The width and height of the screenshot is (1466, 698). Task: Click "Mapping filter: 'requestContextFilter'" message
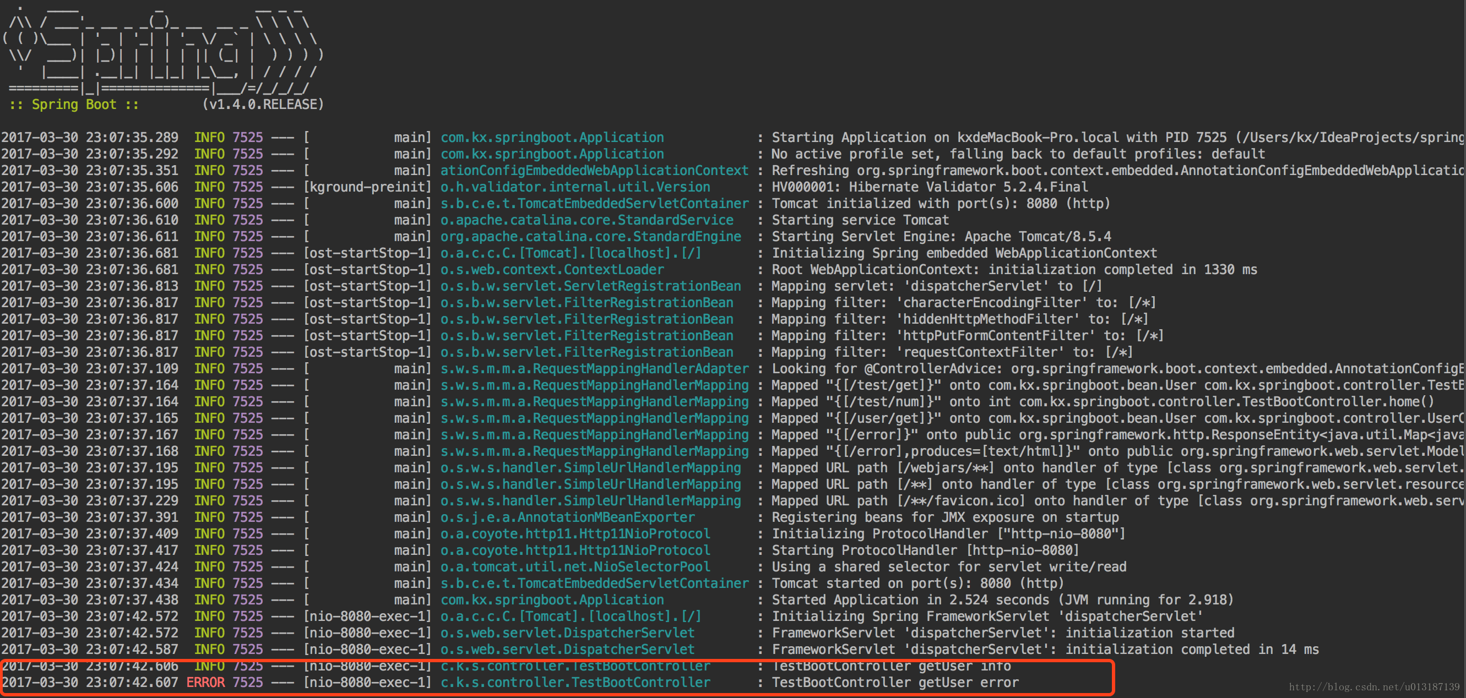[952, 352]
